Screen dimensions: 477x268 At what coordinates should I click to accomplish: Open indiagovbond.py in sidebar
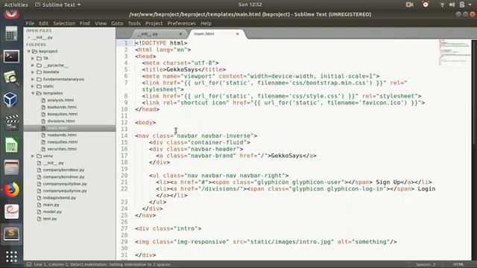coord(60,198)
